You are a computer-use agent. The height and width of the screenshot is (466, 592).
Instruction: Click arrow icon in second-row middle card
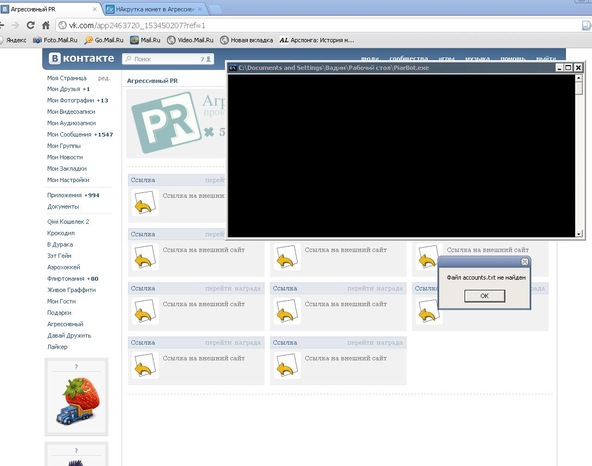tap(287, 257)
